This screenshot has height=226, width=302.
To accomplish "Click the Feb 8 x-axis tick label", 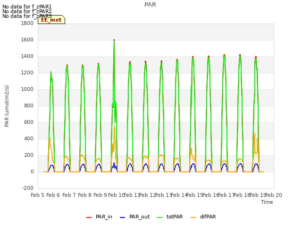I will [85, 195].
